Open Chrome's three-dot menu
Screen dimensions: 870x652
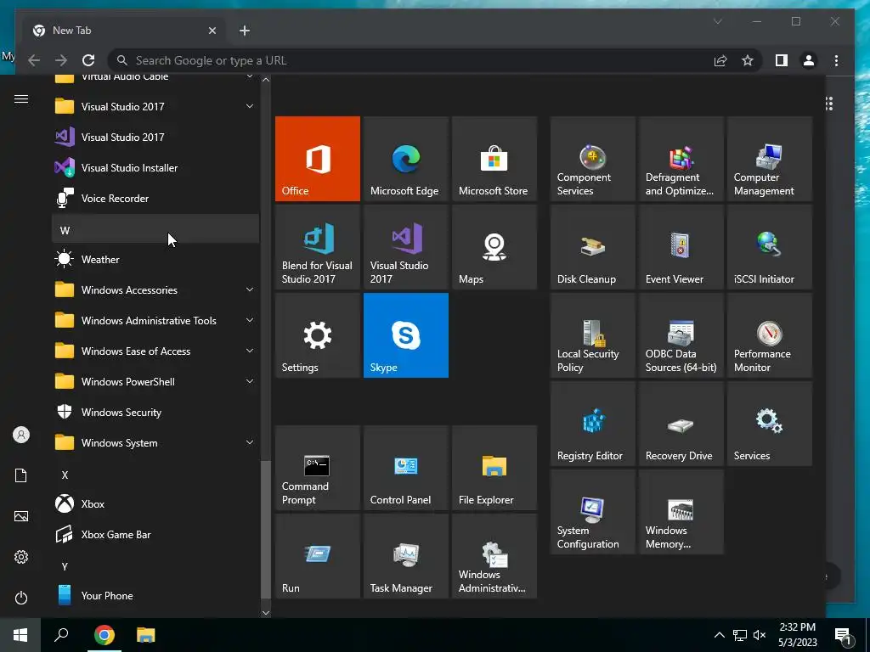click(836, 60)
